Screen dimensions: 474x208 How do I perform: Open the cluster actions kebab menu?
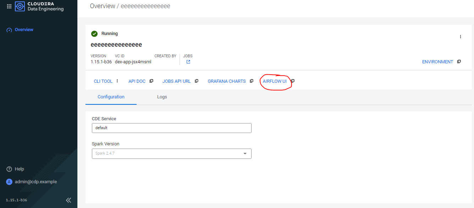tap(460, 36)
